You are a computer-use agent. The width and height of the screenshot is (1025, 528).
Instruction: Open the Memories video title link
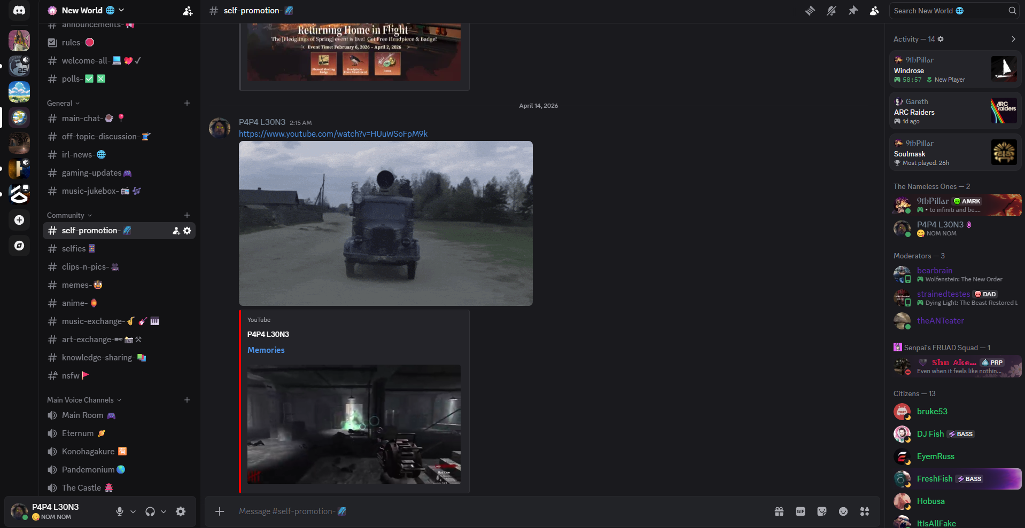266,350
